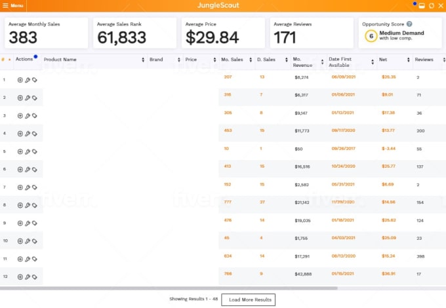Click the $1,755 revenue cell
The height and width of the screenshot is (308, 446).
tap(301, 239)
